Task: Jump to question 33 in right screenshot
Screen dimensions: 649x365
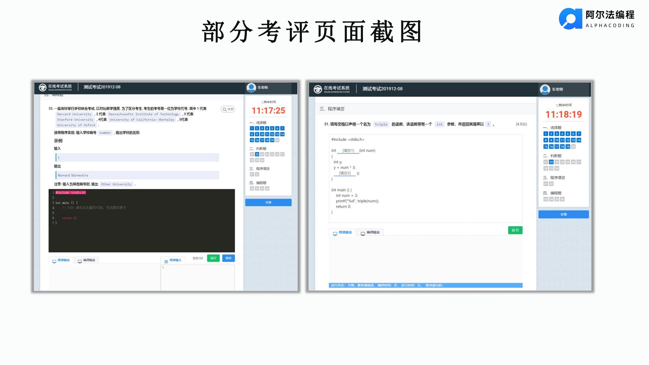Action: pyautogui.click(x=546, y=199)
